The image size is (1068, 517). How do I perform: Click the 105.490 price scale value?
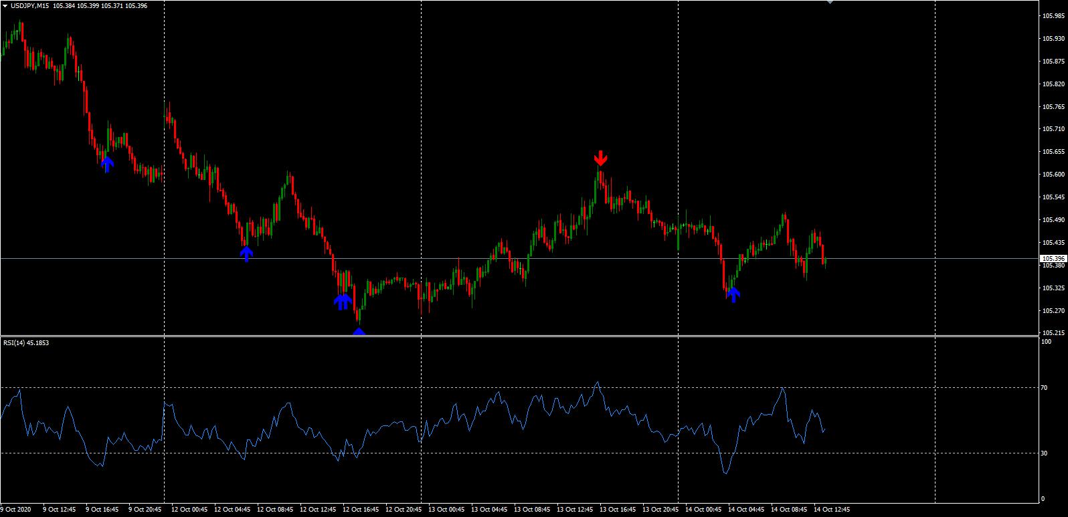(1053, 220)
